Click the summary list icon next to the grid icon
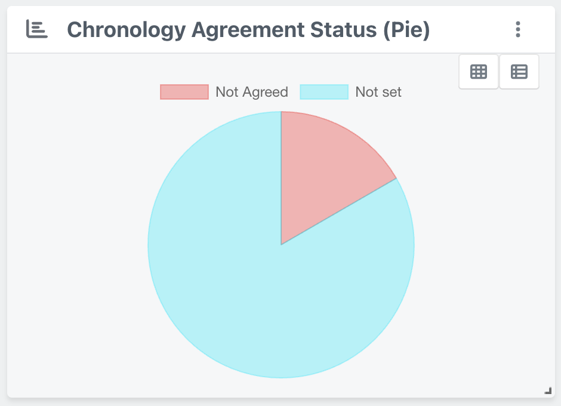This screenshot has width=561, height=406. click(x=519, y=71)
